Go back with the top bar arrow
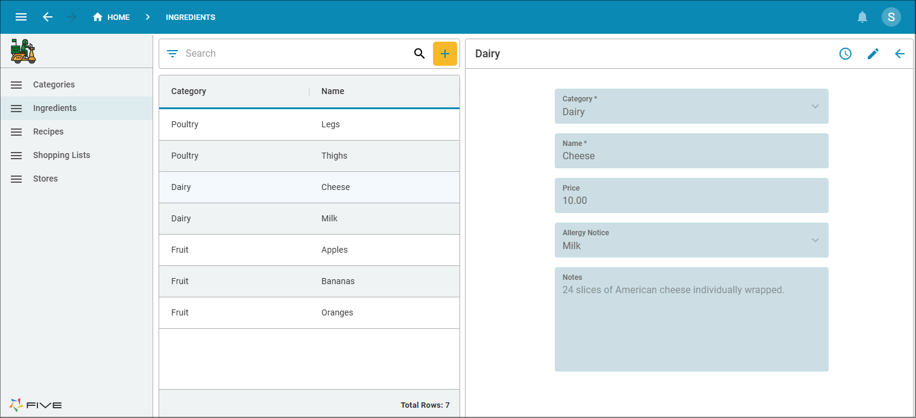916x418 pixels. tap(48, 17)
